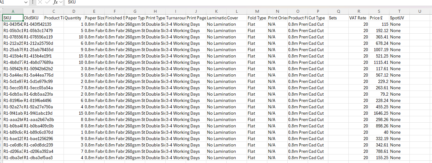Image resolution: width=432 pixels, height=163 pixels.
Task: Select the Print Type header cell
Action: tap(155, 18)
